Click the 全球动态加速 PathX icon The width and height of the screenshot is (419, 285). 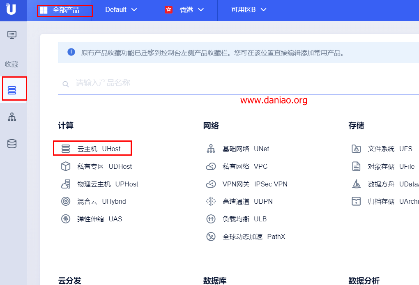(211, 237)
